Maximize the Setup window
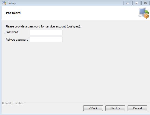Screen dimensions: 150x115 tap(136, 3)
